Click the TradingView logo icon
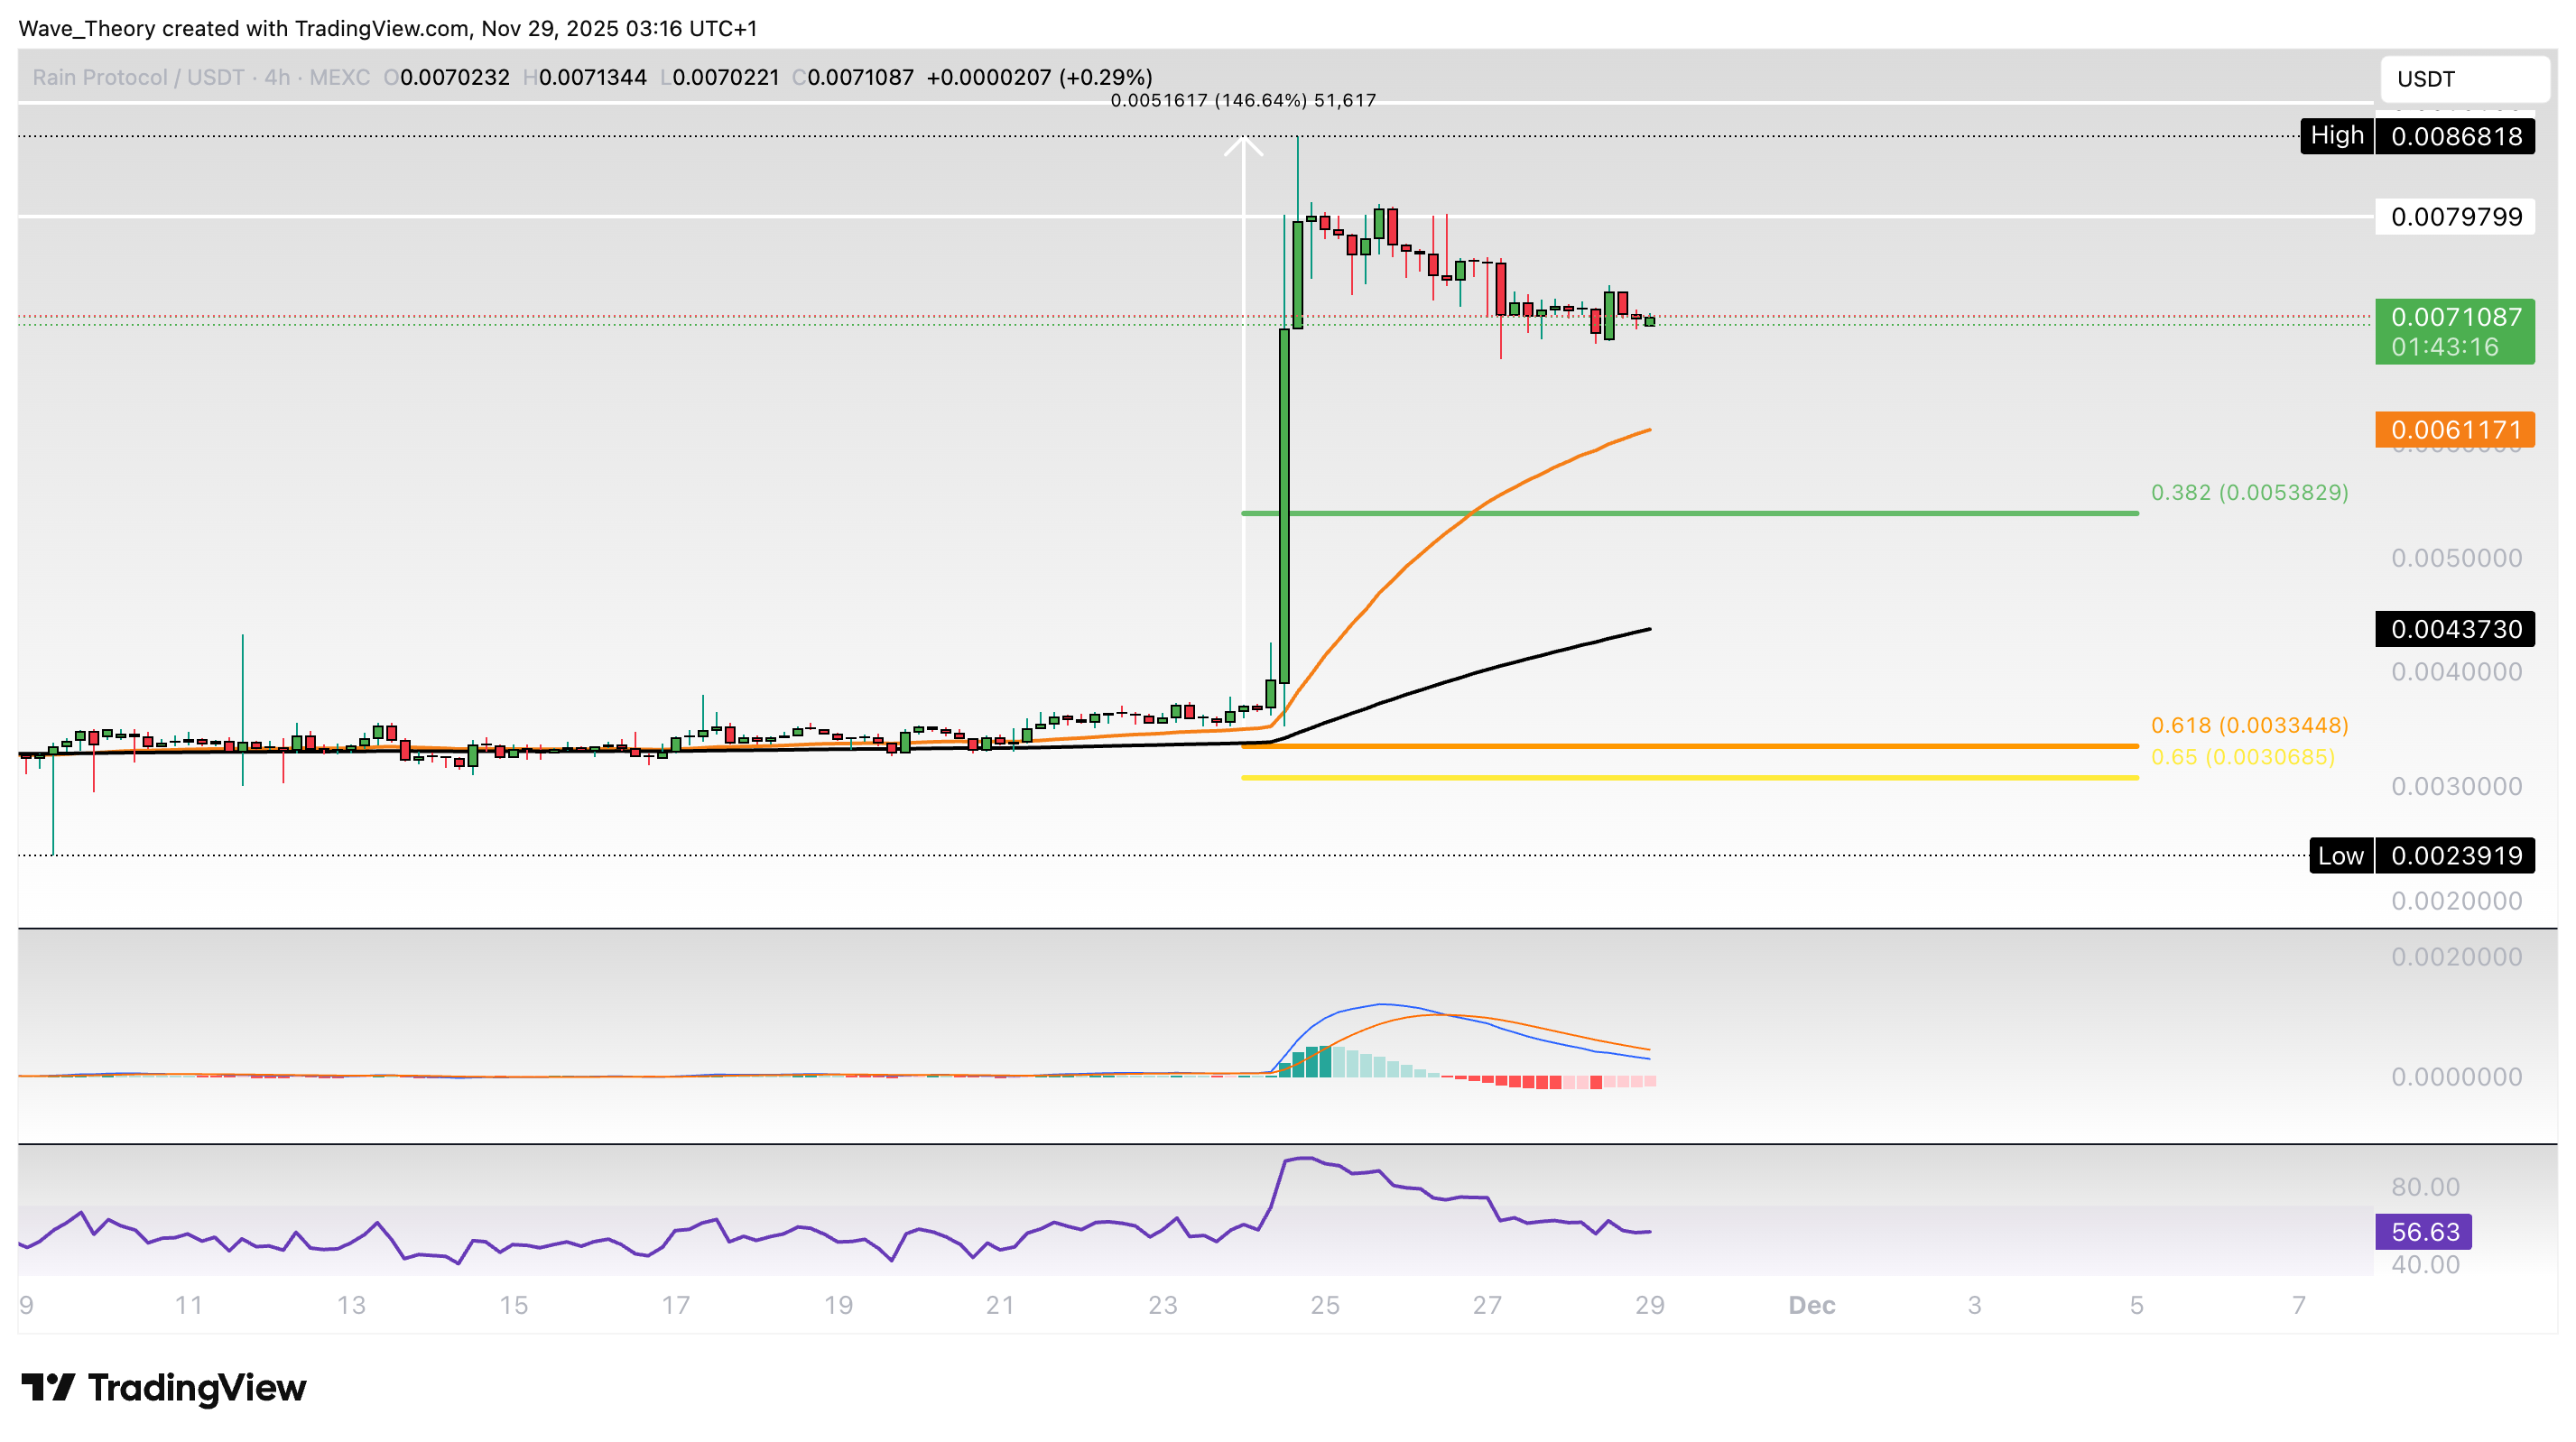 48,1387
